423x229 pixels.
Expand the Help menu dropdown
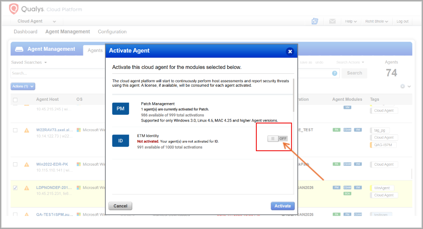[x=351, y=21]
